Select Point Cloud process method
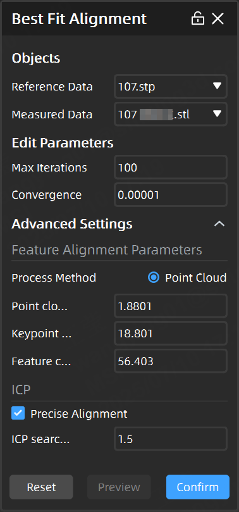Viewport: 239px width, 512px height. (x=154, y=278)
